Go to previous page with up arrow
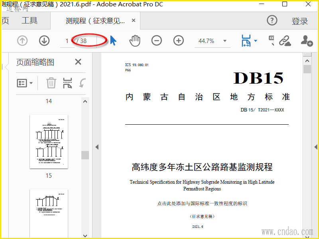The height and width of the screenshot is (239, 319). [x=22, y=41]
